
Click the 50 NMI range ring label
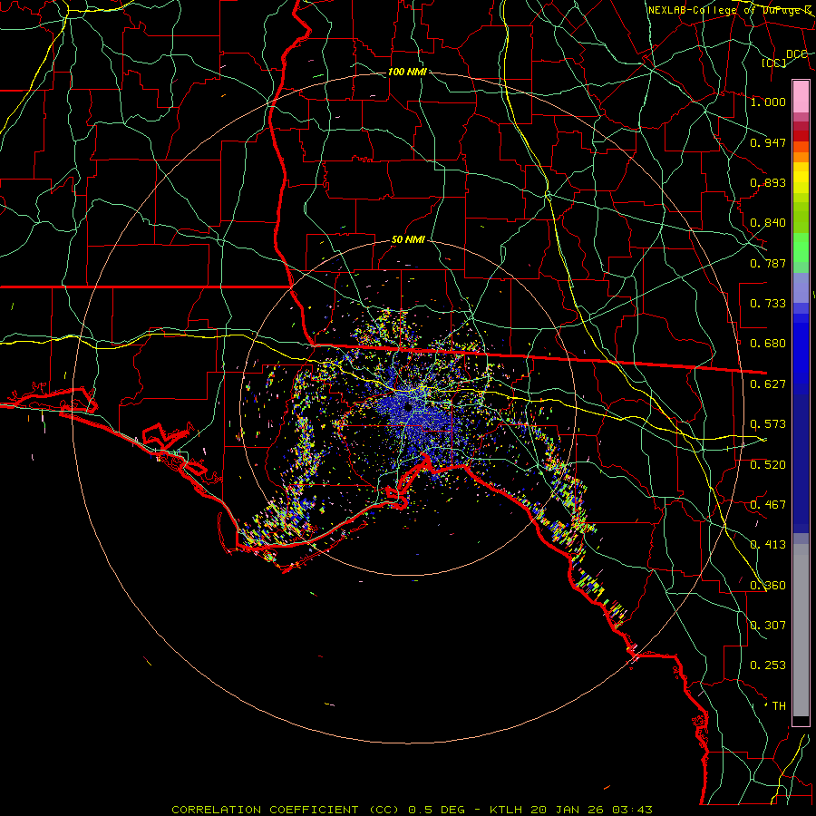tap(408, 240)
